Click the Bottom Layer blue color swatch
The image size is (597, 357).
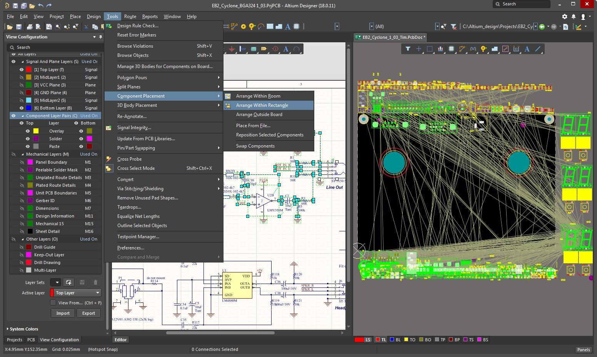(x=28, y=108)
